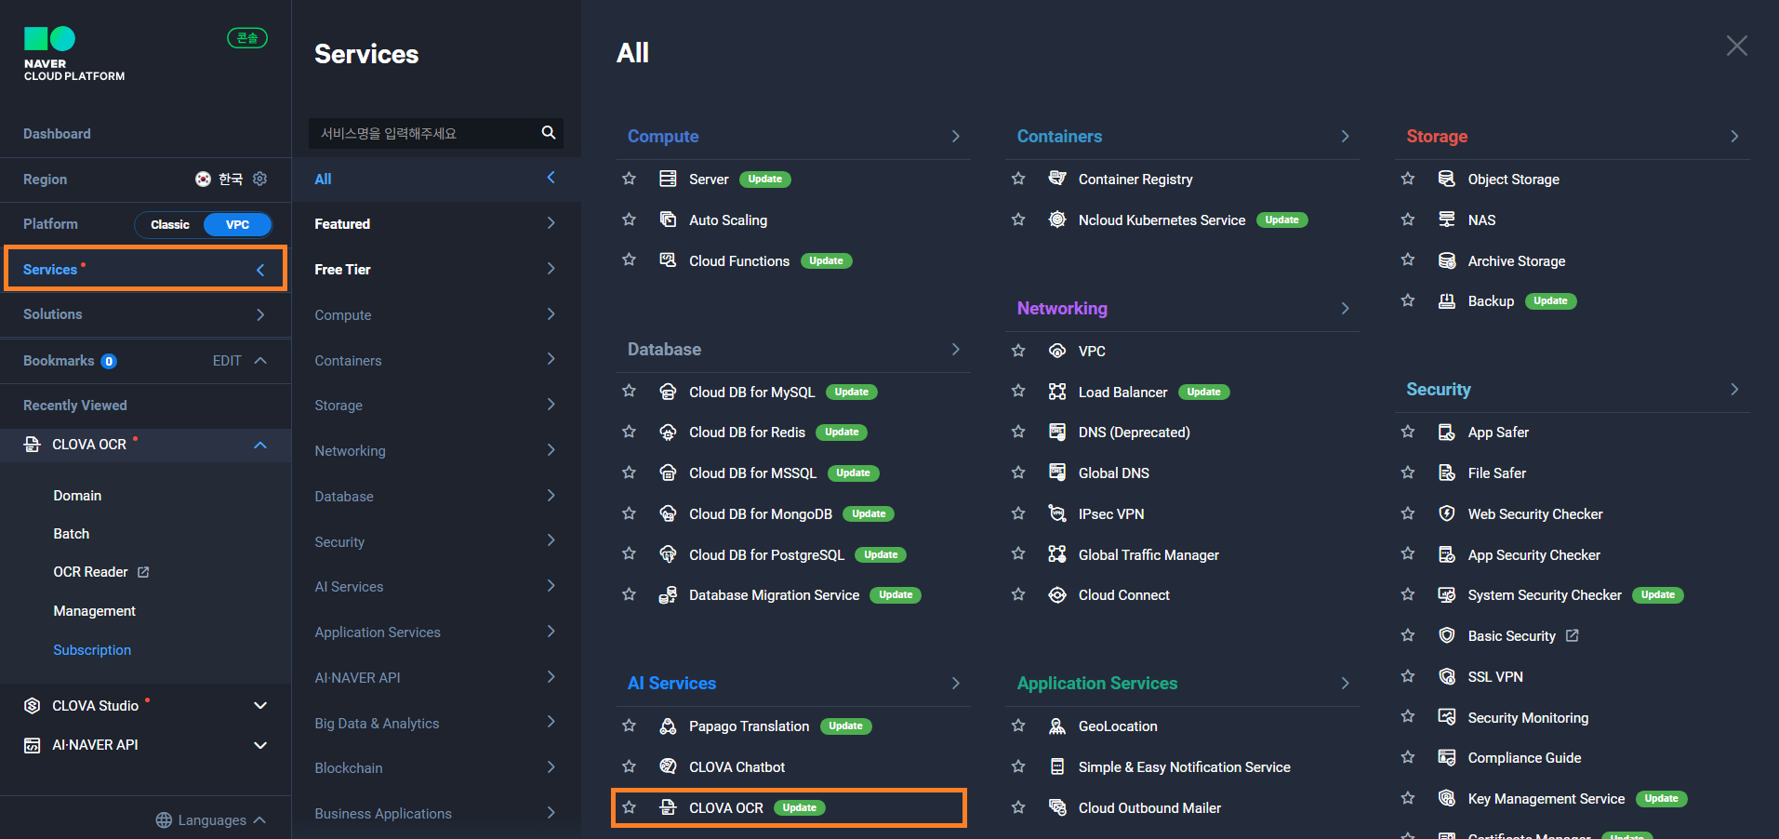
Task: Click the Papago Translation icon
Action: pyautogui.click(x=668, y=726)
